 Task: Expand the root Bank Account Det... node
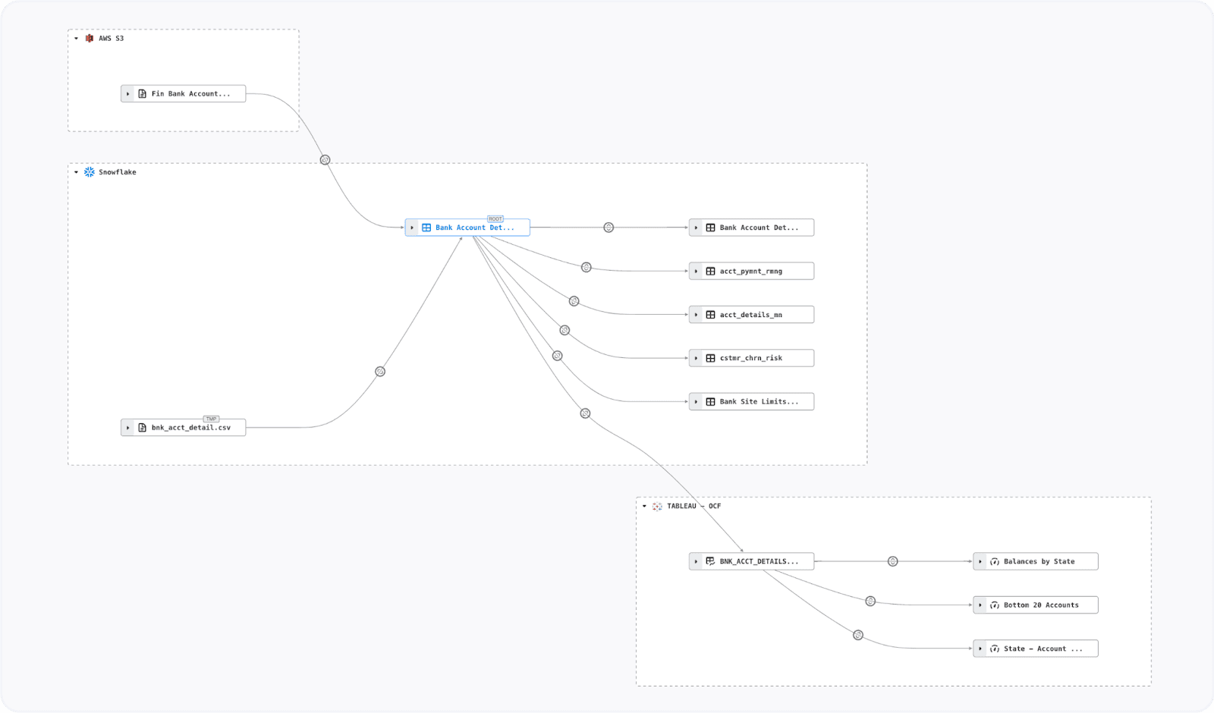412,228
